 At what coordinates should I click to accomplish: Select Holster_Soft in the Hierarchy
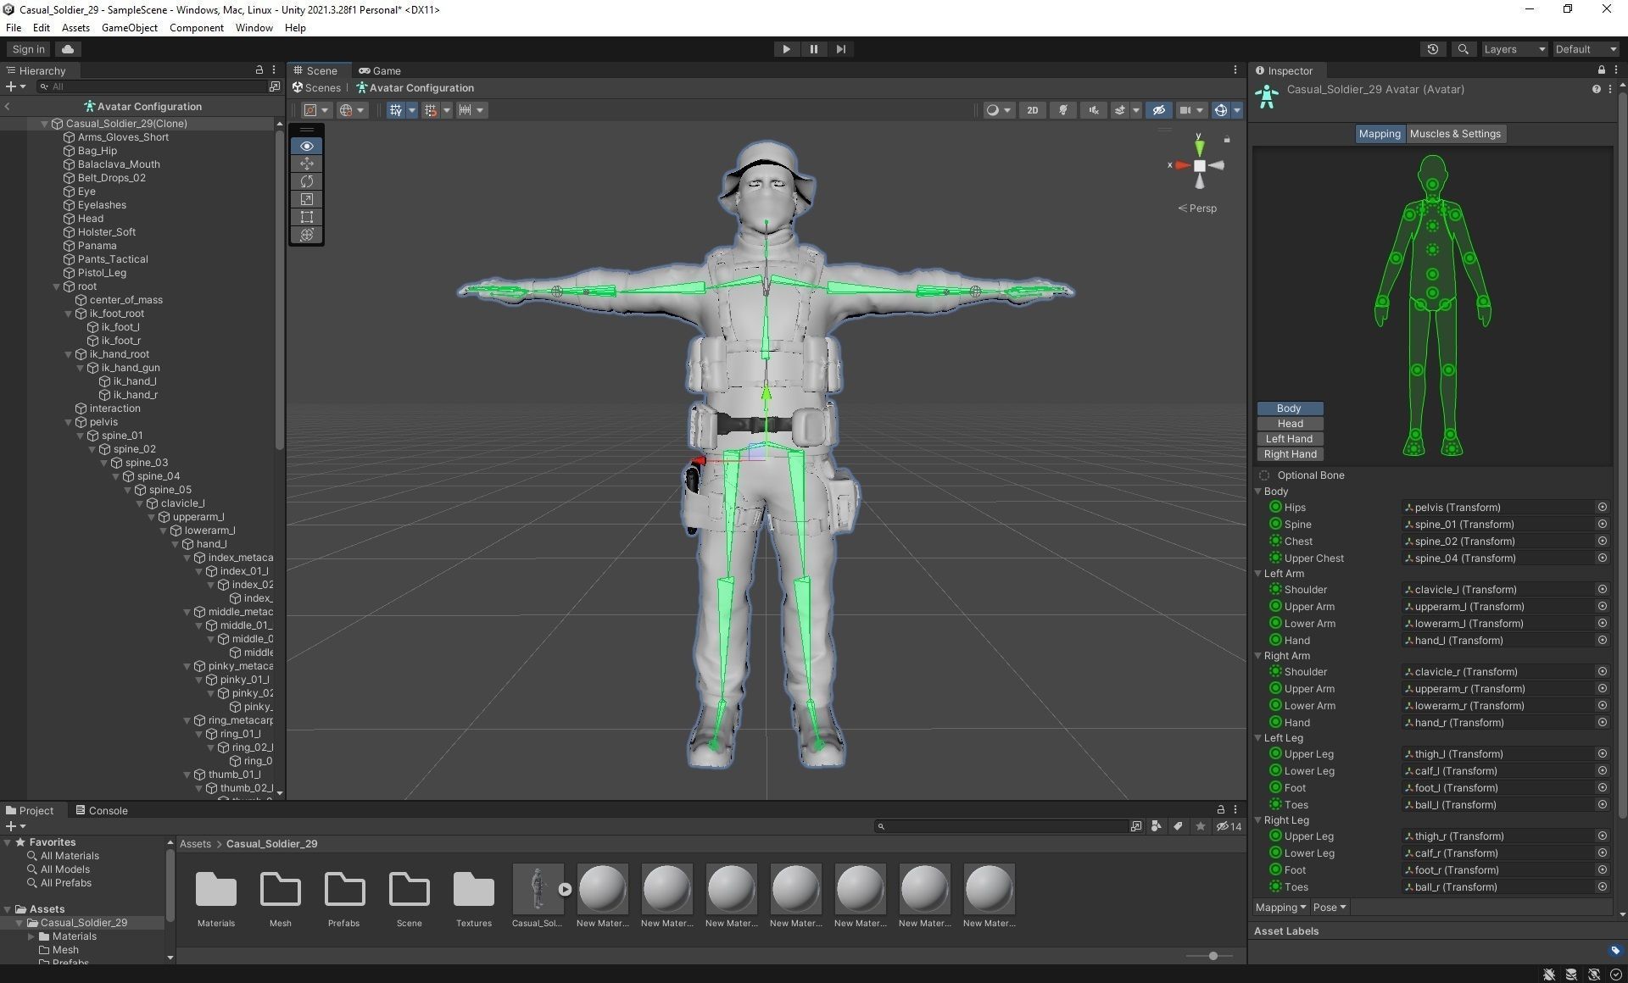pyautogui.click(x=106, y=232)
